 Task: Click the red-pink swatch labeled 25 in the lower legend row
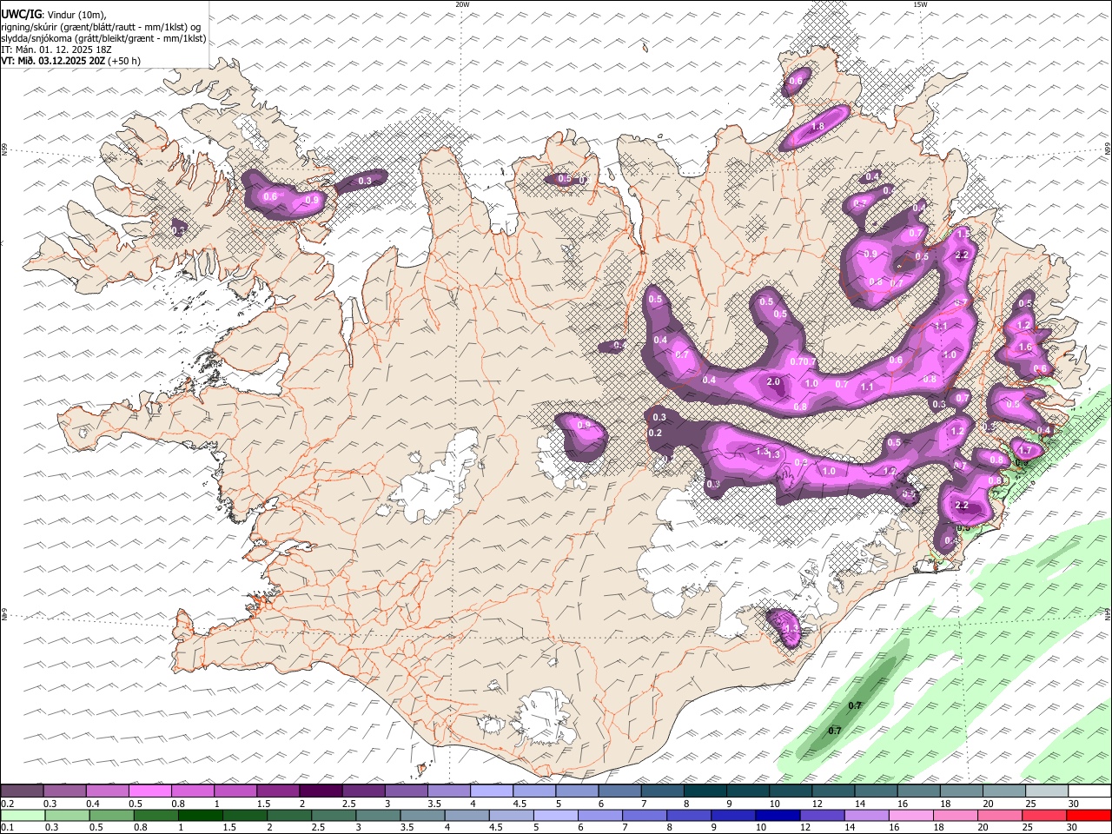pos(1045,816)
